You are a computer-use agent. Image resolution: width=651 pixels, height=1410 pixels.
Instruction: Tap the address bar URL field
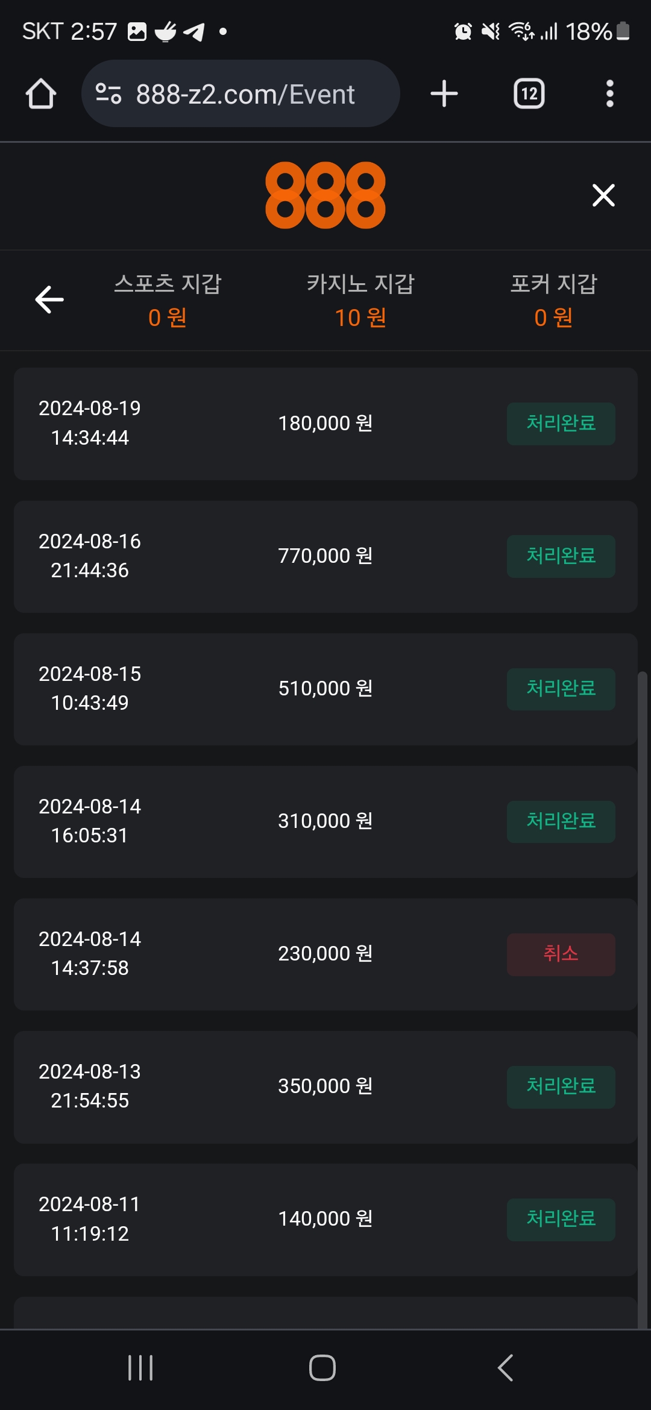click(x=245, y=94)
